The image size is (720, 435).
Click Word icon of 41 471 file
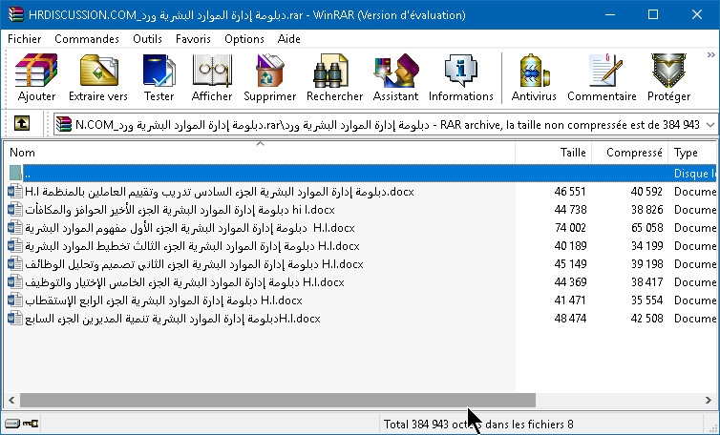(15, 300)
